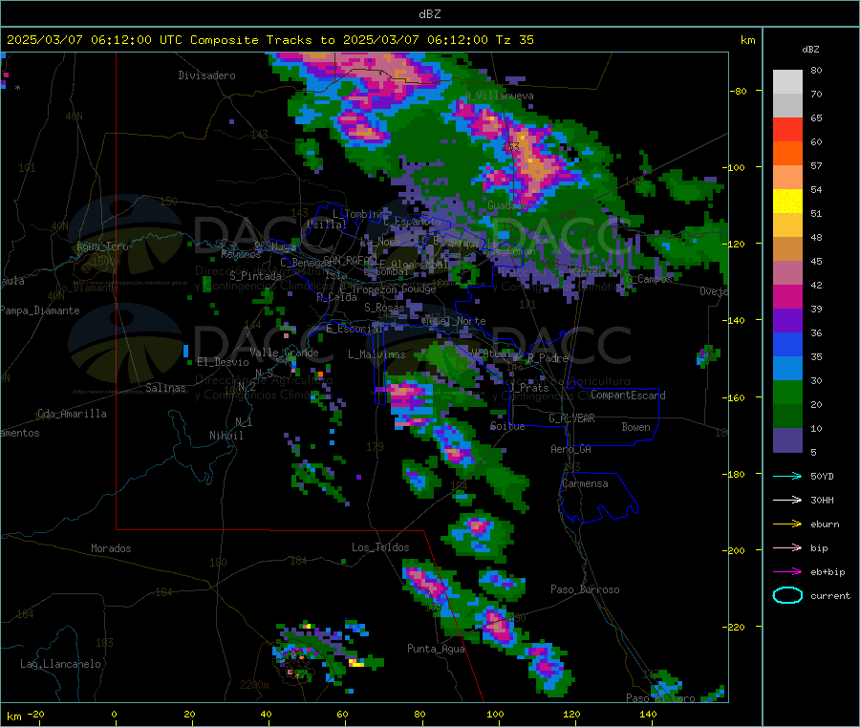Click the 'Valle_Grande' map label
This screenshot has width=860, height=727.
point(284,353)
